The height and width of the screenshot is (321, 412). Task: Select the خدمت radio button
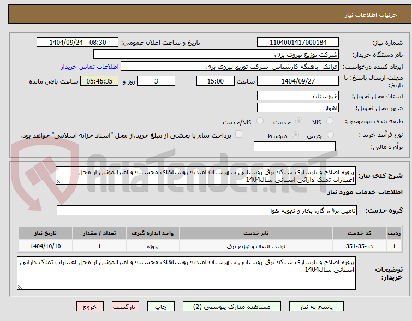click(298, 121)
